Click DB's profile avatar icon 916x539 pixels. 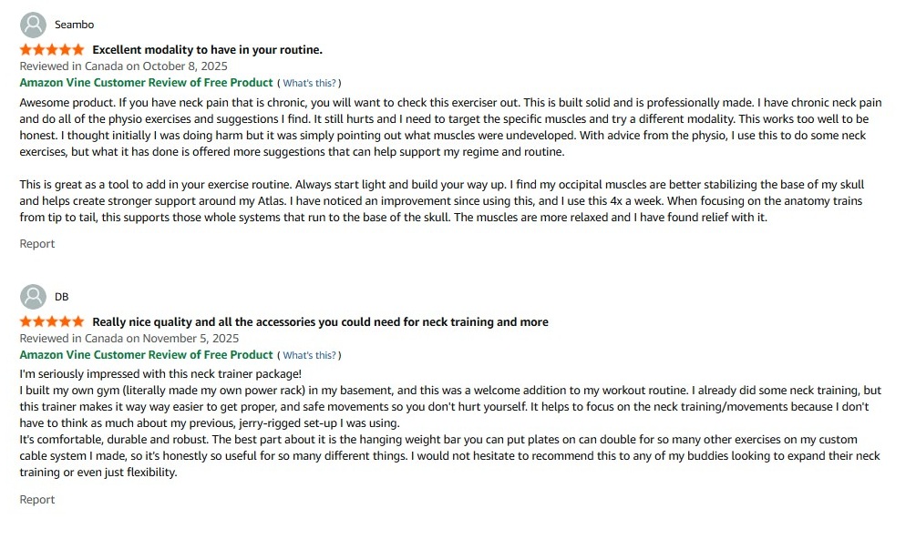click(33, 297)
